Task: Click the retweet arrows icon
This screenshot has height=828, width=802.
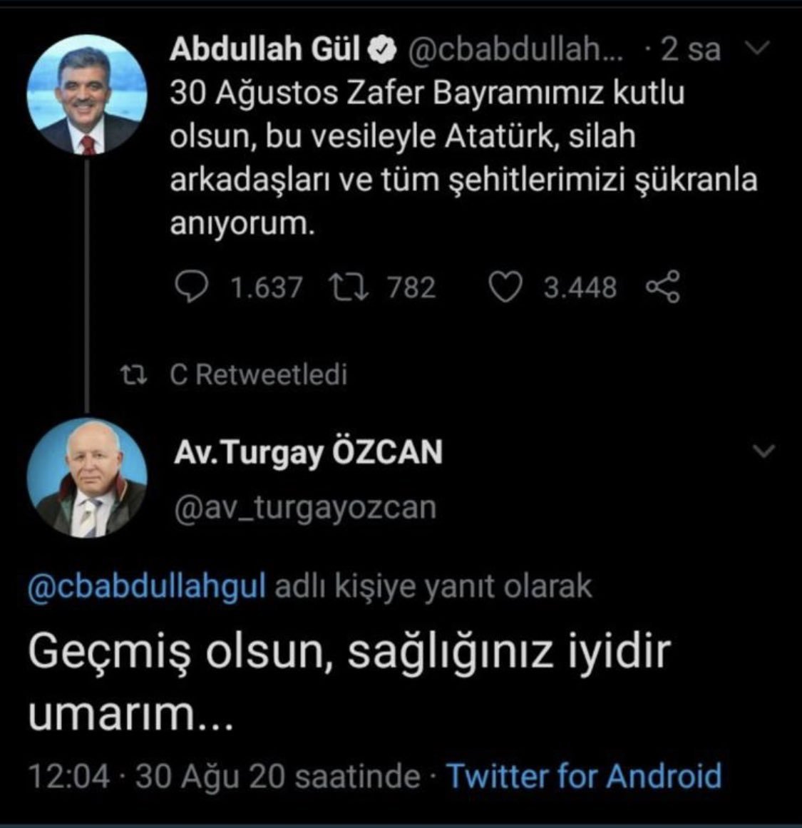Action: click(350, 287)
